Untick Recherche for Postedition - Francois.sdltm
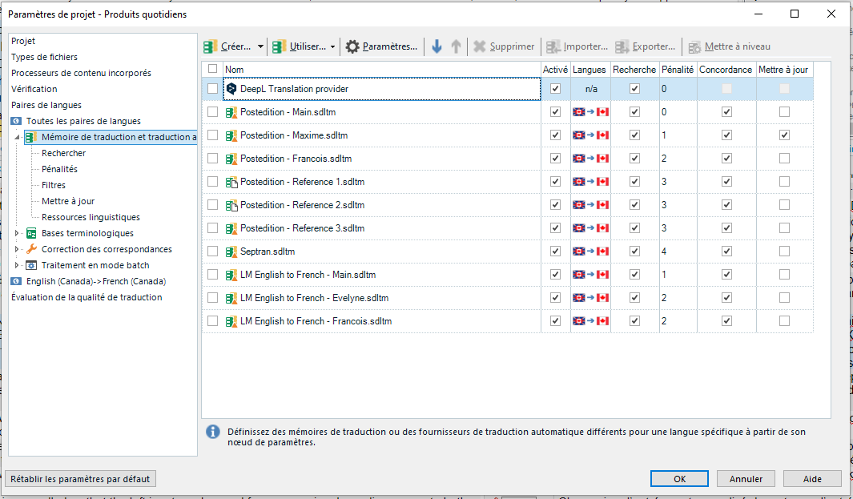Viewport: 853px width, 499px height. point(635,159)
